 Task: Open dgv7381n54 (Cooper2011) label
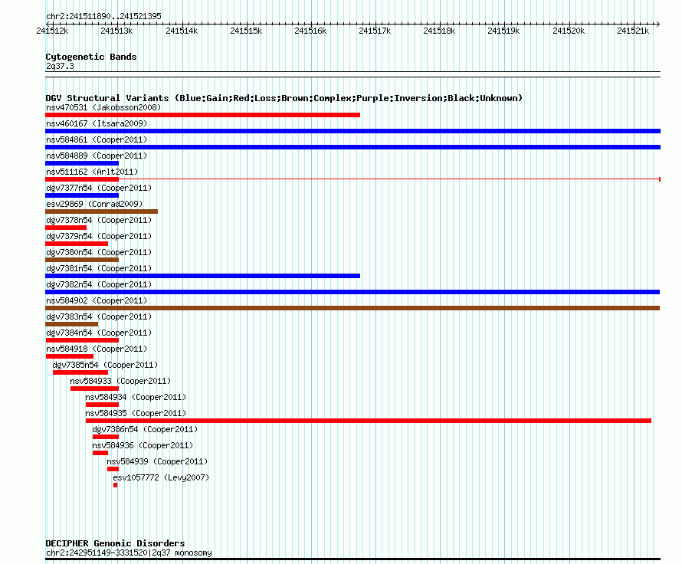(x=99, y=268)
